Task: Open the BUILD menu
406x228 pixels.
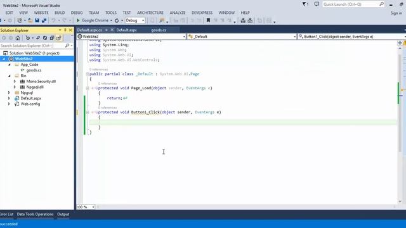Action: 60,13
